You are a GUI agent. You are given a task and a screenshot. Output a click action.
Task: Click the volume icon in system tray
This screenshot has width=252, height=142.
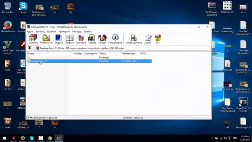pyautogui.click(x=225, y=138)
